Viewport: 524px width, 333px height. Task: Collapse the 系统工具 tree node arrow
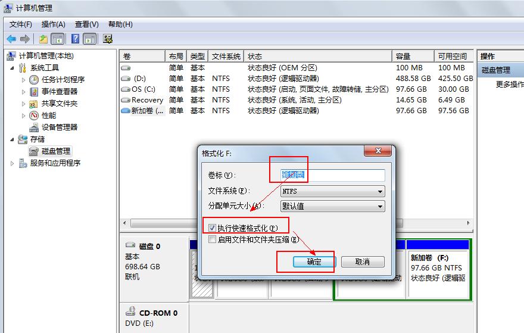point(13,68)
